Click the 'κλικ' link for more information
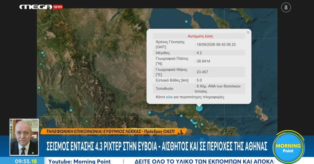This screenshot has height=164, width=314. [x=169, y=97]
